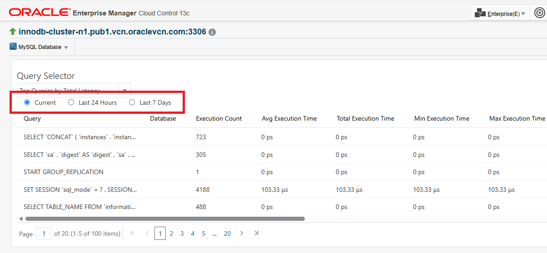547x253 pixels.
Task: Click execution count 723 cell
Action: (x=201, y=137)
